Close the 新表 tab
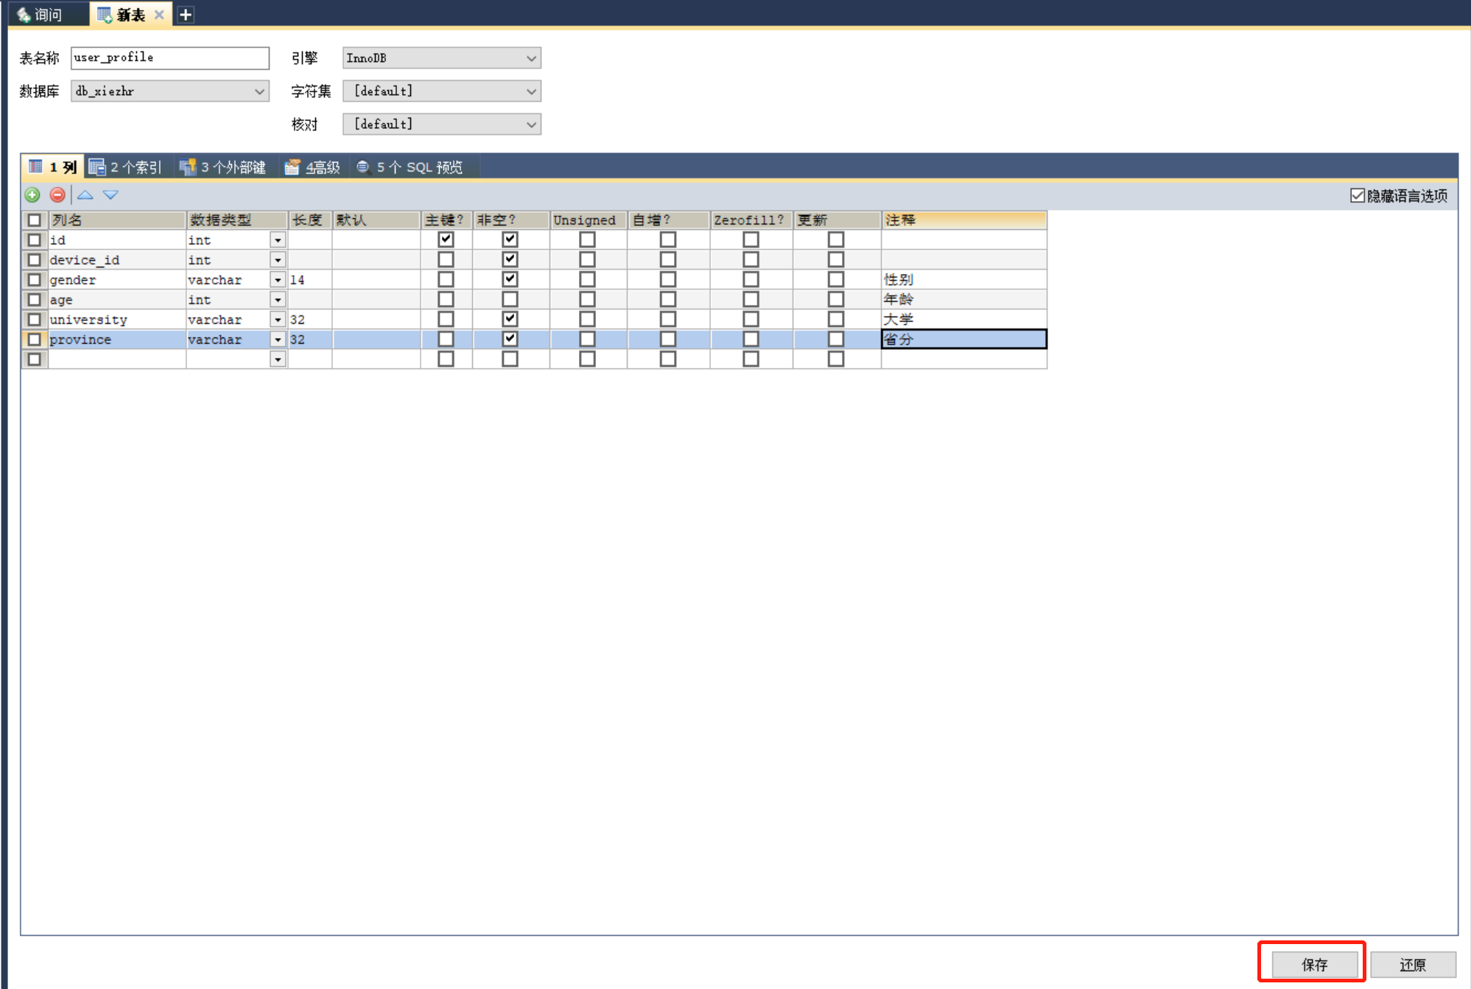1471x989 pixels. [159, 15]
